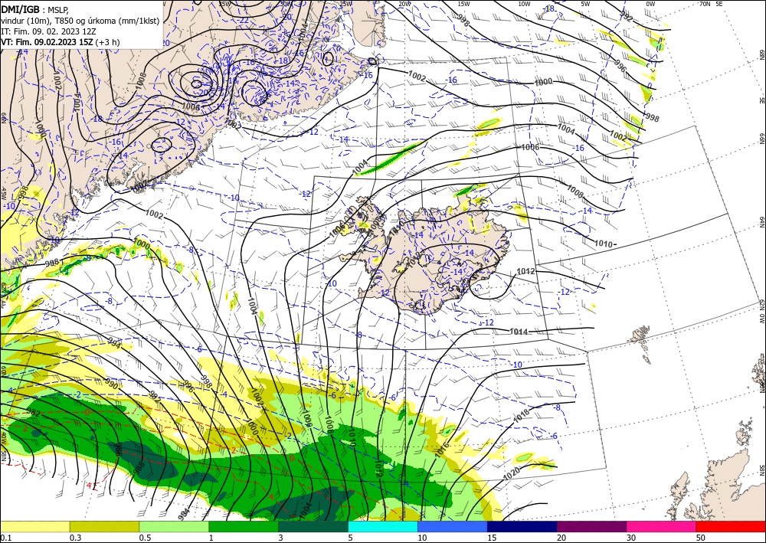This screenshot has height=543, width=766.
Task: Click the '982' isobar label
Action: (33, 414)
